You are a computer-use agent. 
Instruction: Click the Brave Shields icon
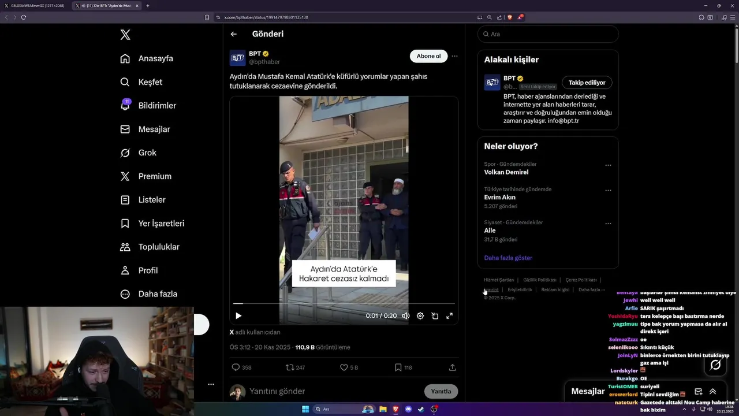510,17
